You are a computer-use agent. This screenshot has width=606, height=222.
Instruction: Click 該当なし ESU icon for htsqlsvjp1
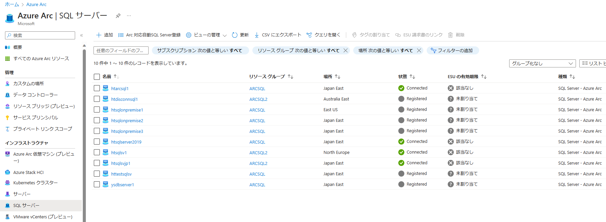pos(451,163)
